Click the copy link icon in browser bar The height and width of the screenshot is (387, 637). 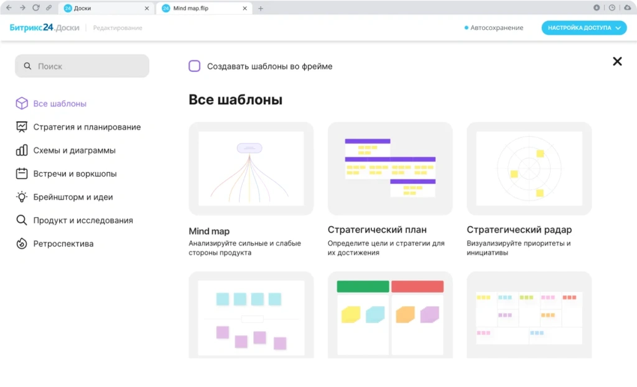(x=49, y=8)
